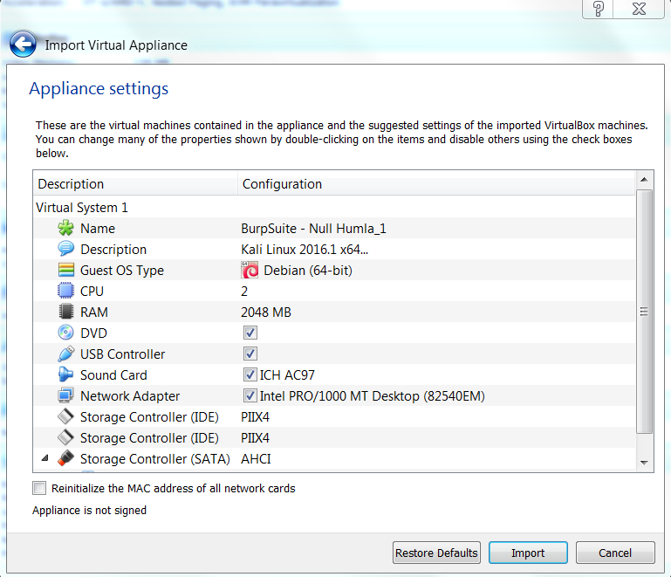Select the Kali Linux 2016.1 x64 description value
Viewport: 671px width, 577px height.
pos(305,249)
